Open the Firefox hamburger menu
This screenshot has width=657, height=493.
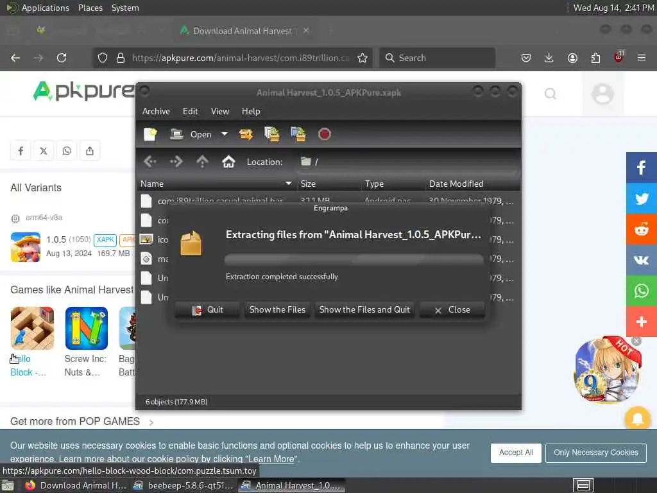tap(642, 58)
